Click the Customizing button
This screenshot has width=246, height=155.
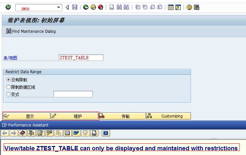[x=168, y=116]
